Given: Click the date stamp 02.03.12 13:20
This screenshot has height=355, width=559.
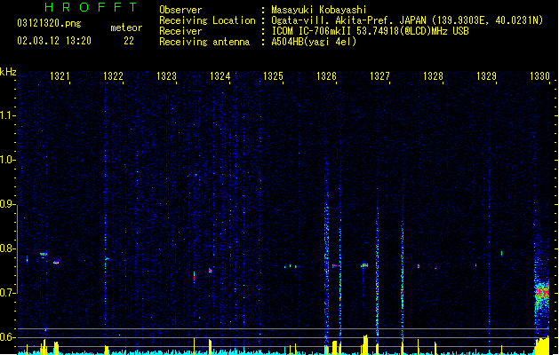Looking at the screenshot, I should (54, 41).
